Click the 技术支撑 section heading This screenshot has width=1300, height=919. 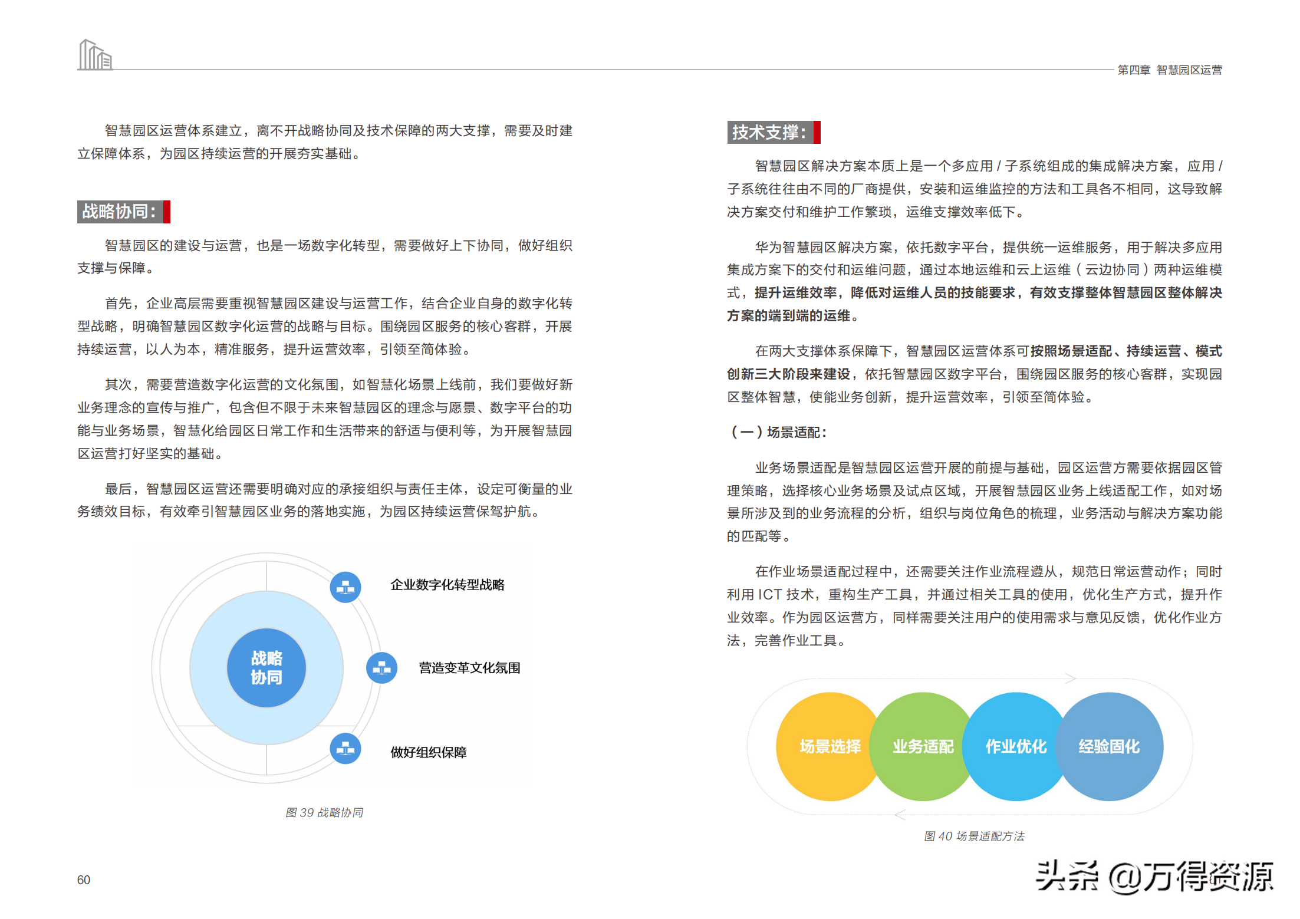(769, 133)
